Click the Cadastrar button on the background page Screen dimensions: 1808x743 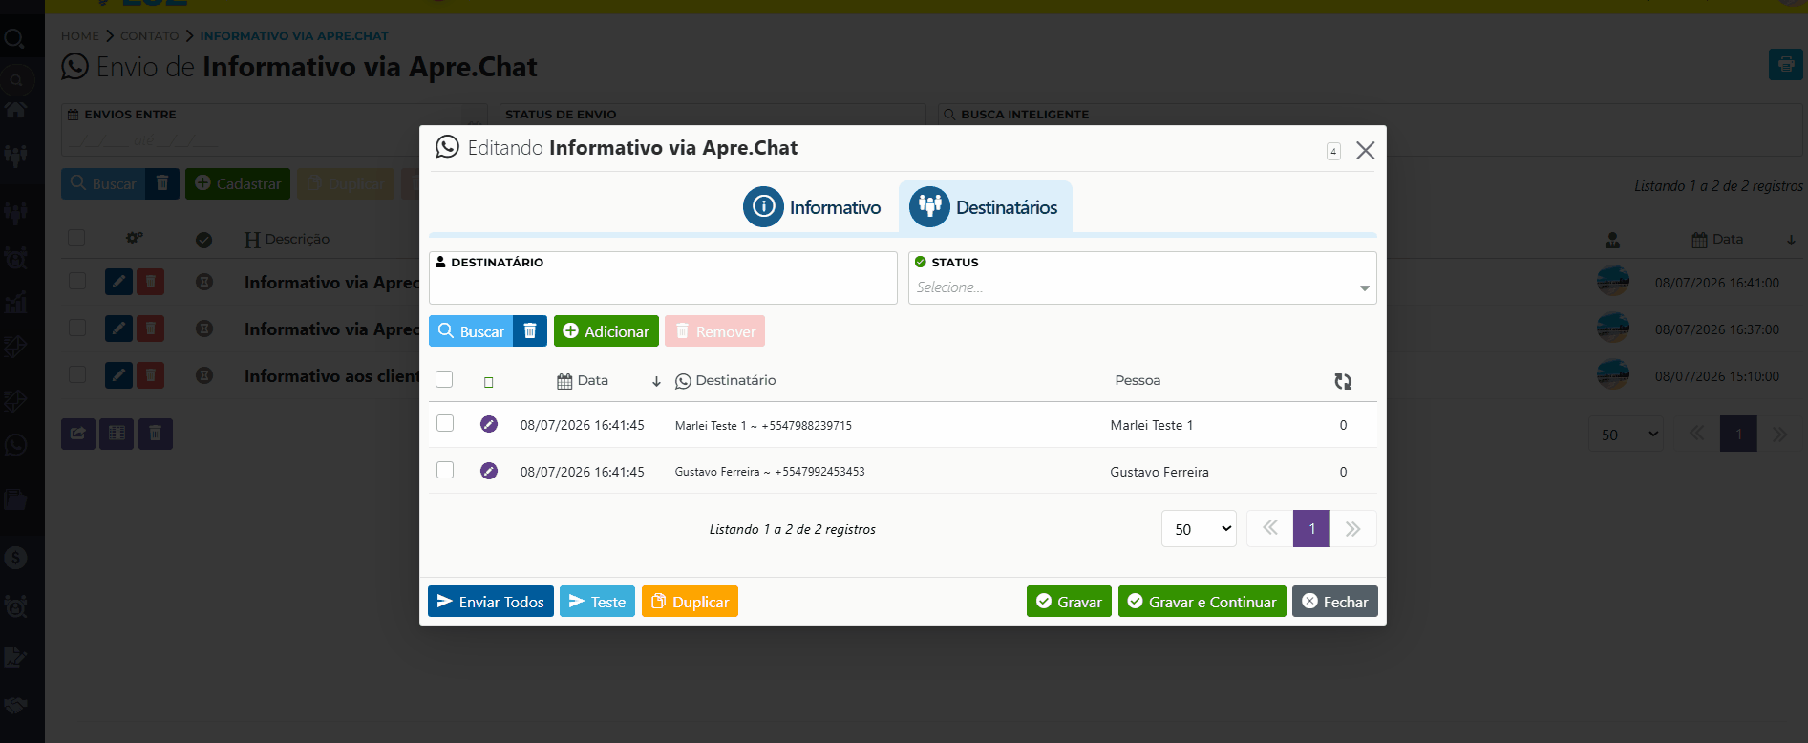click(238, 183)
